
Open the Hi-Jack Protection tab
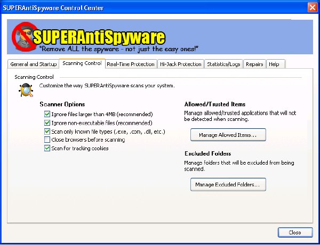coord(181,64)
